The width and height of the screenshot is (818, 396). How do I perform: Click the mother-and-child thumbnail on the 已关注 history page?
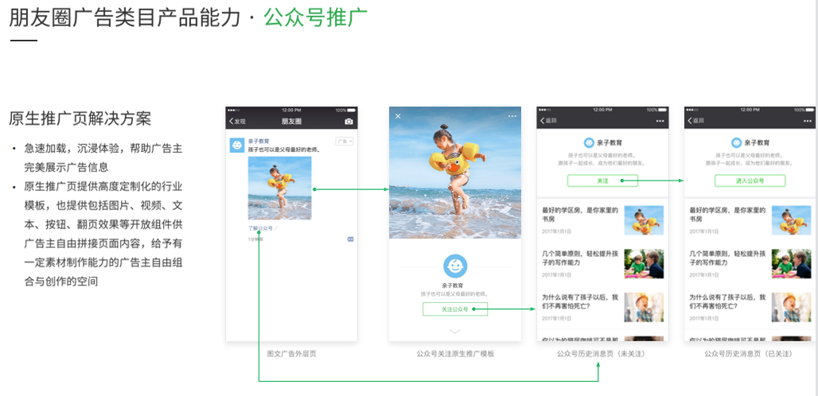coord(792,264)
